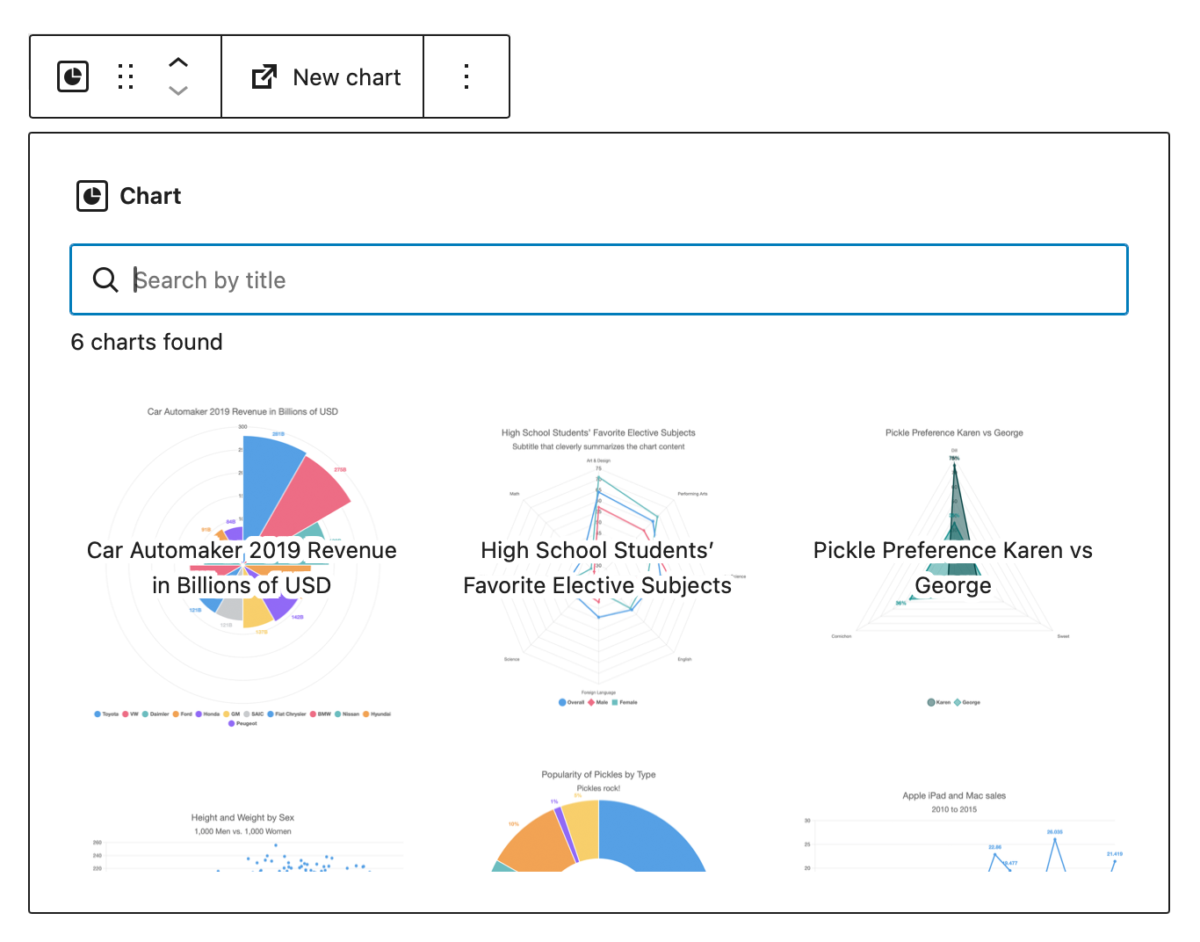Click the New chart button
1200x942 pixels.
coord(326,77)
